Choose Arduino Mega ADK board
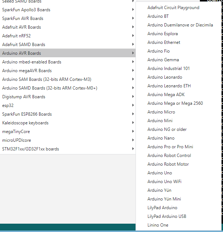The width and height of the screenshot is (223, 232). coord(179,95)
